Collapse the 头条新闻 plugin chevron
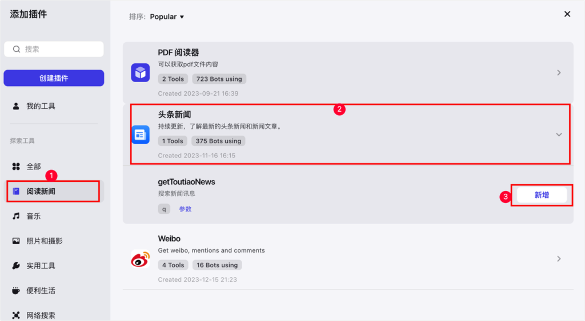 pyautogui.click(x=559, y=135)
